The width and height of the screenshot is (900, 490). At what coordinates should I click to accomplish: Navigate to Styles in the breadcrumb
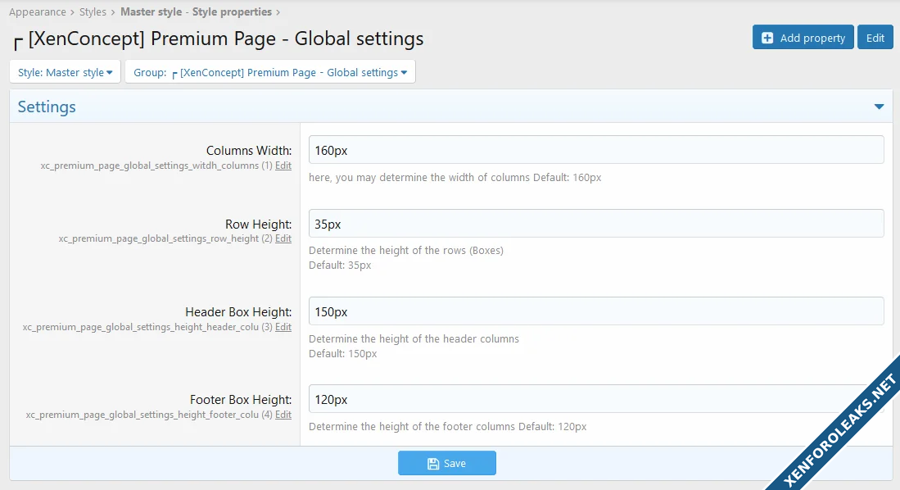tap(93, 12)
